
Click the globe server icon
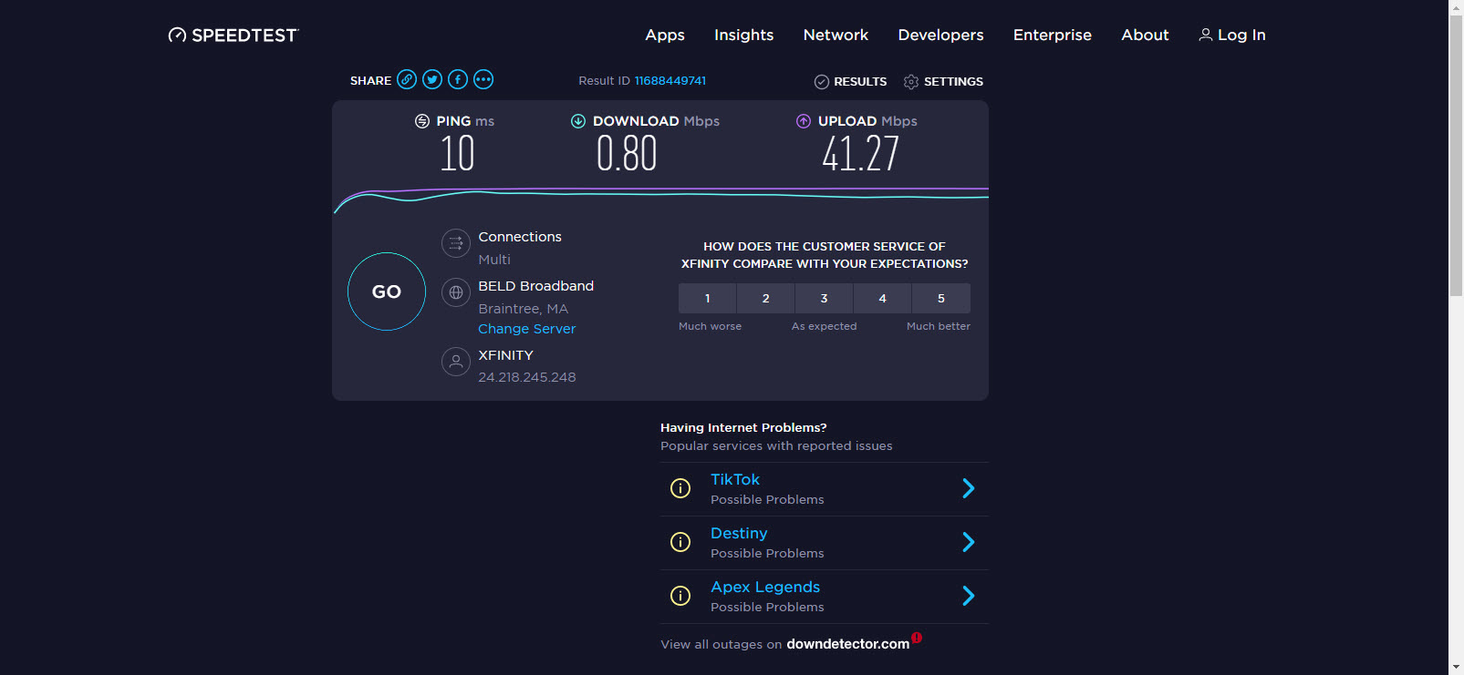click(456, 292)
